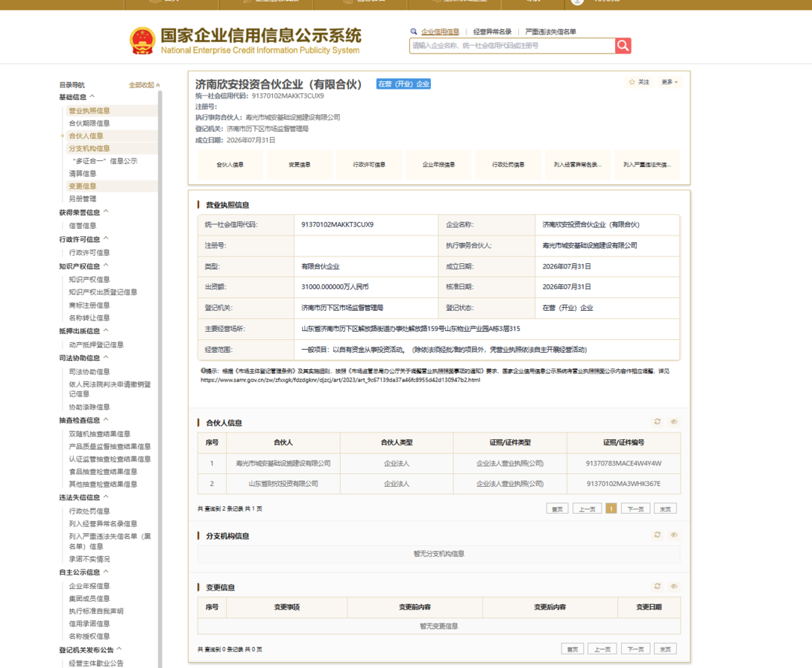Screen dimensions: 812x668
Task: Select partner 寿光市城安基础设施建设有限公司 table cell
Action: tap(283, 463)
